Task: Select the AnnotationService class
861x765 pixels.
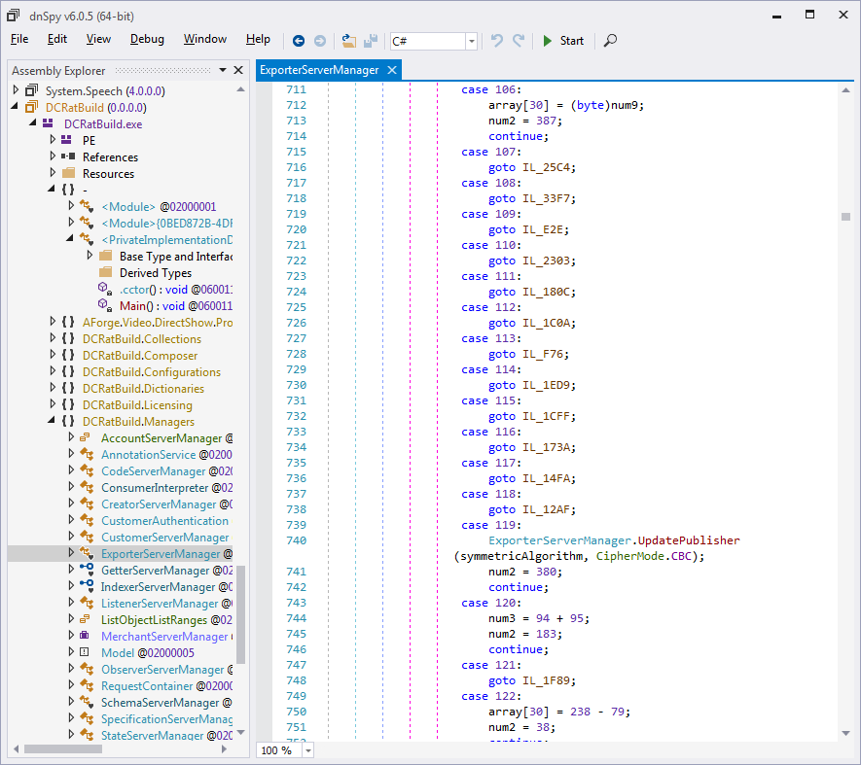Action: pyautogui.click(x=166, y=454)
